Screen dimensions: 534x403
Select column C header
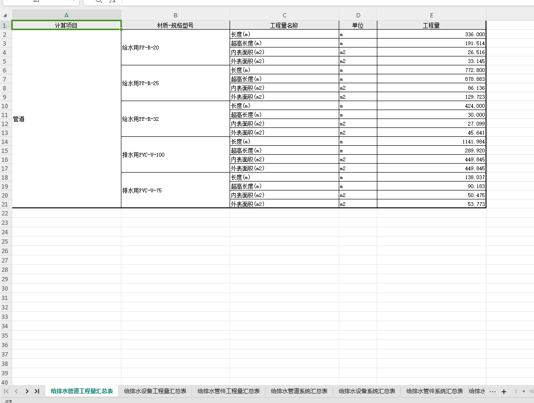click(x=284, y=16)
